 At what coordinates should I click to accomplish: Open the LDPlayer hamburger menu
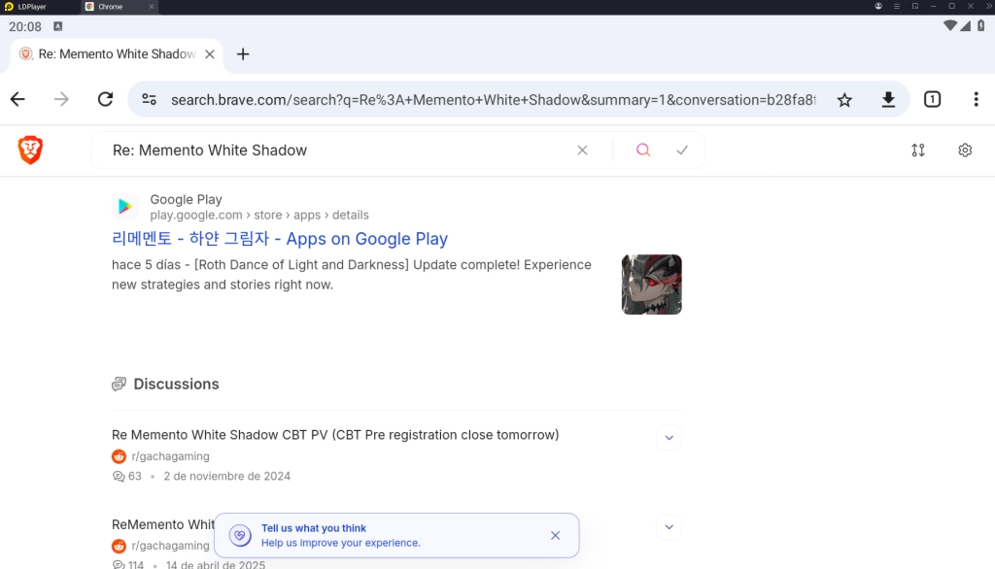click(x=897, y=7)
